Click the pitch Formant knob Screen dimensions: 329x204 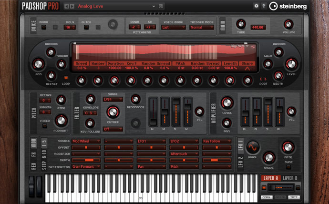coord(61,121)
